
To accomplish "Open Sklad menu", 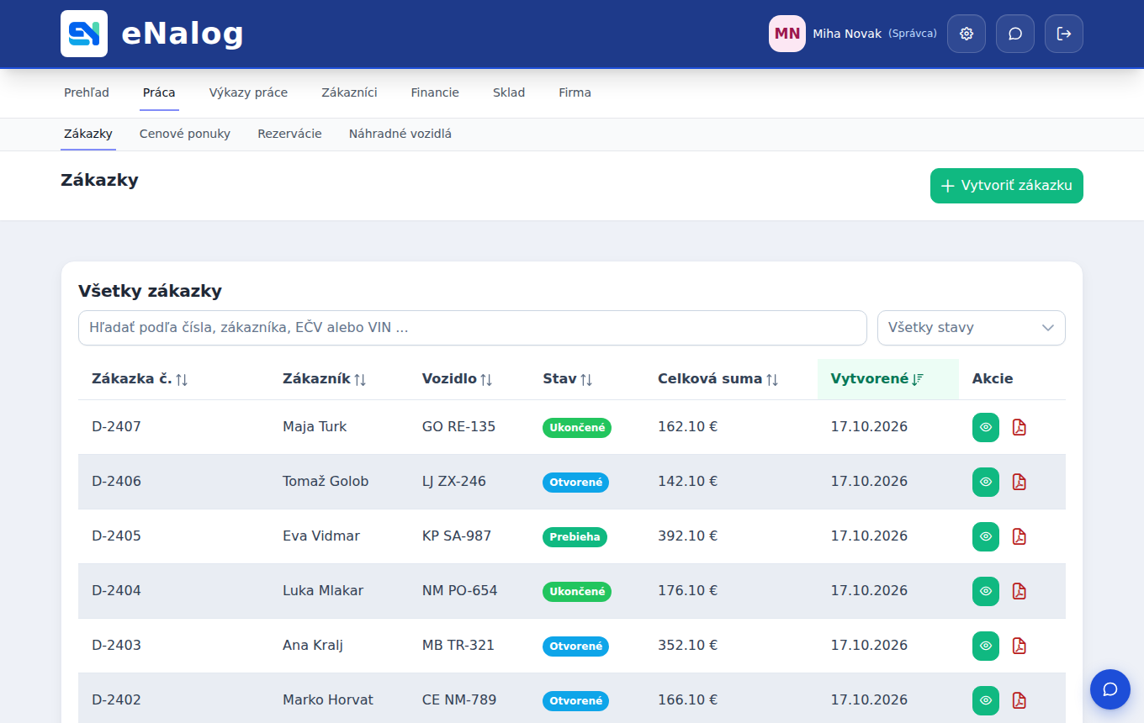I will coord(509,92).
